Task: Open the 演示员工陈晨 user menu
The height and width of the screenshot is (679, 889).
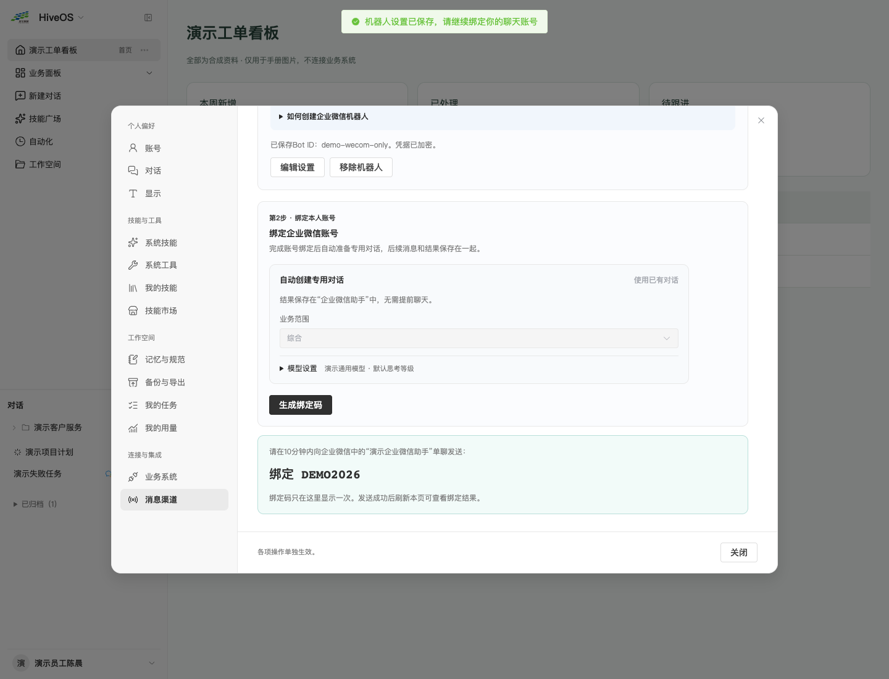Action: pyautogui.click(x=84, y=663)
